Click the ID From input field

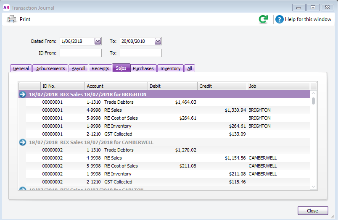click(81, 53)
